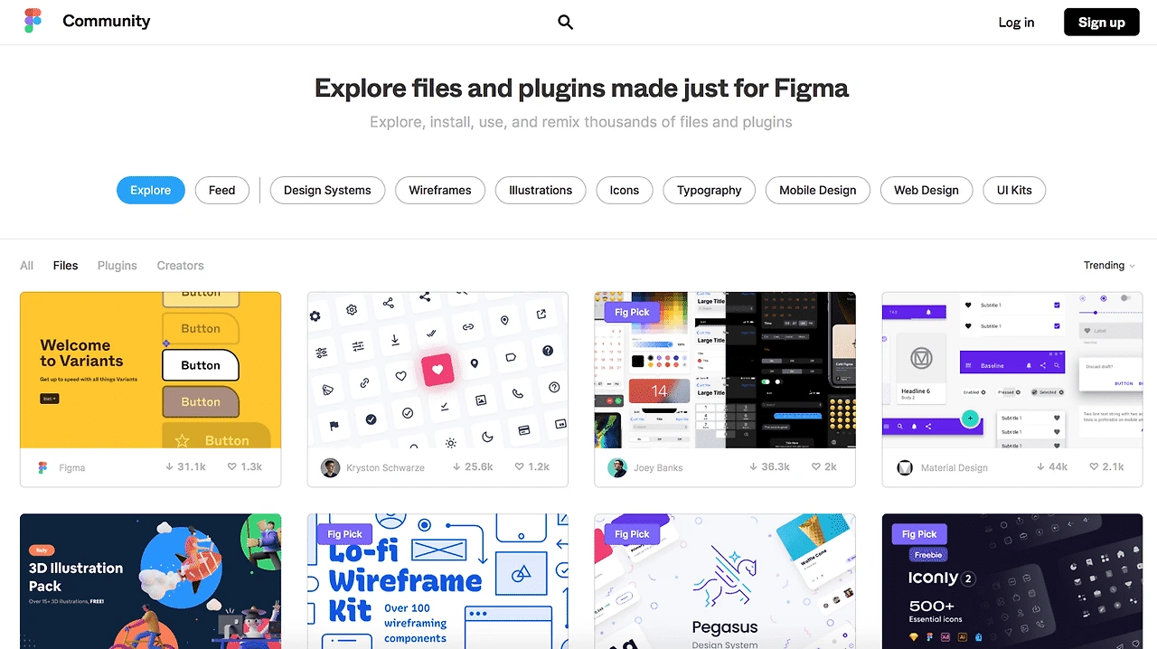The height and width of the screenshot is (649, 1157).
Task: Open search with magnifier icon
Action: 565,23
